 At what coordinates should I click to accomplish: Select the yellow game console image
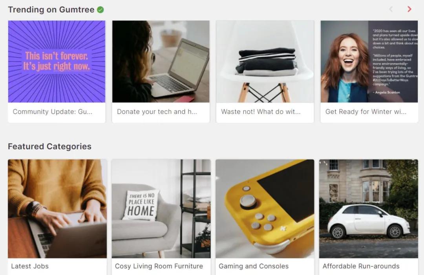(265, 209)
